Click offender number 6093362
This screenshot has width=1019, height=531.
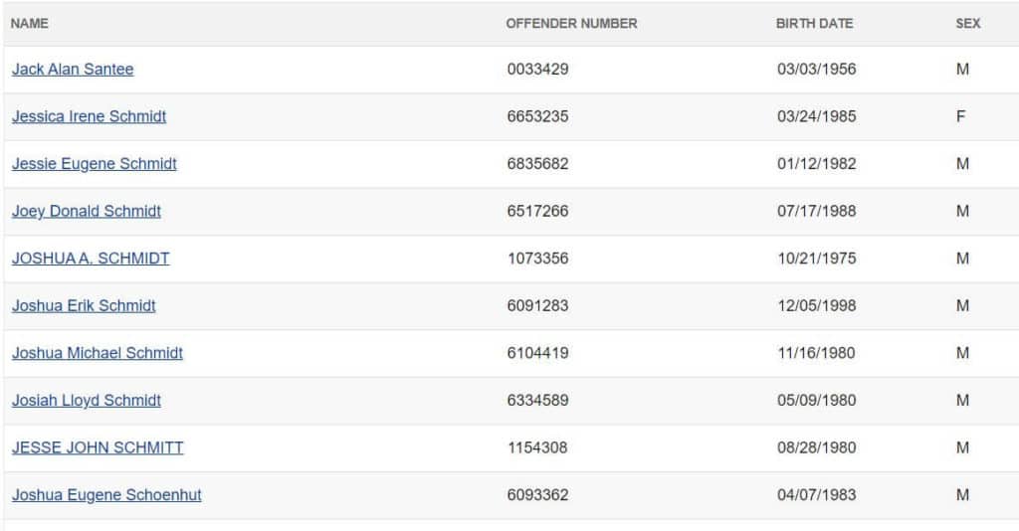(x=537, y=495)
